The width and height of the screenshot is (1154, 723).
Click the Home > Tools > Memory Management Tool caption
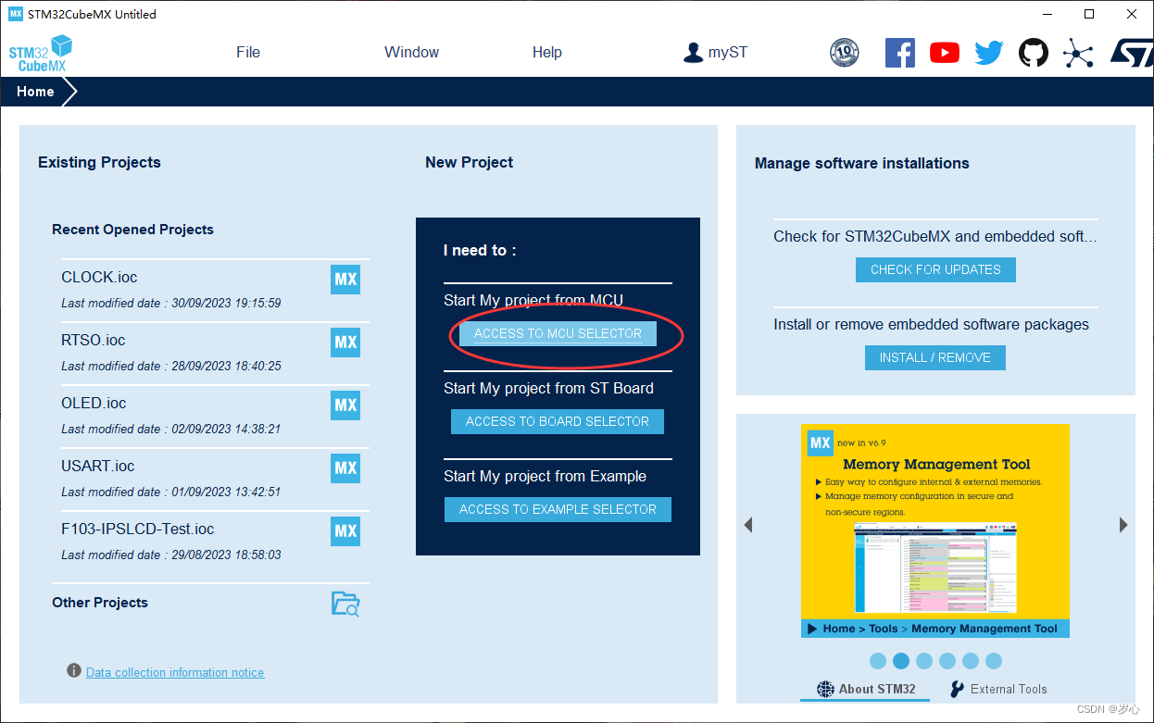click(935, 629)
